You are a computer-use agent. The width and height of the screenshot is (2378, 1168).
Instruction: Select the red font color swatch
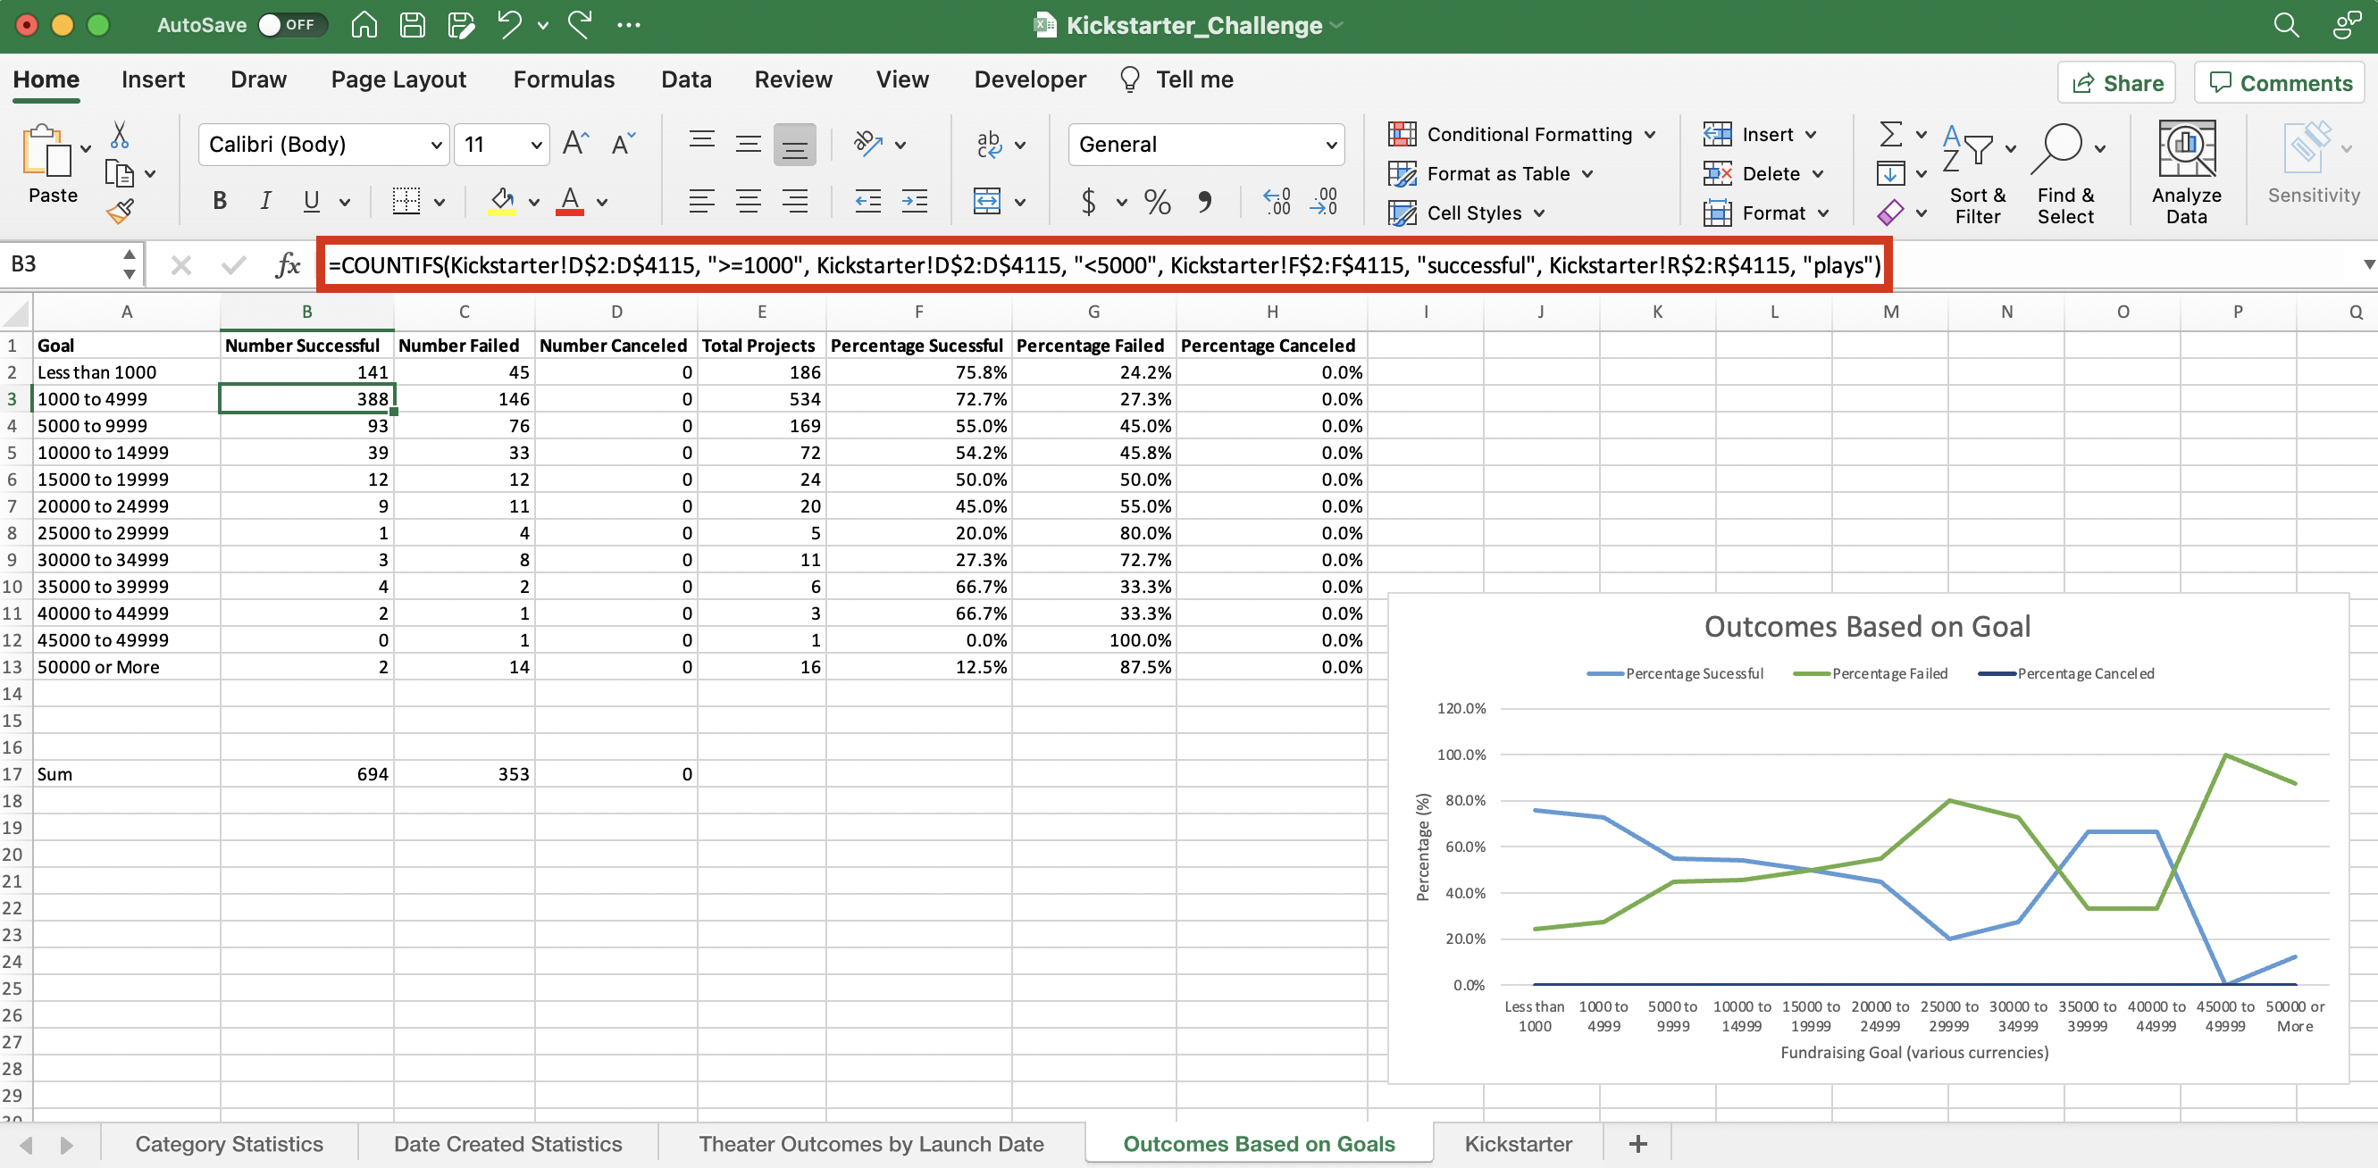pos(570,214)
